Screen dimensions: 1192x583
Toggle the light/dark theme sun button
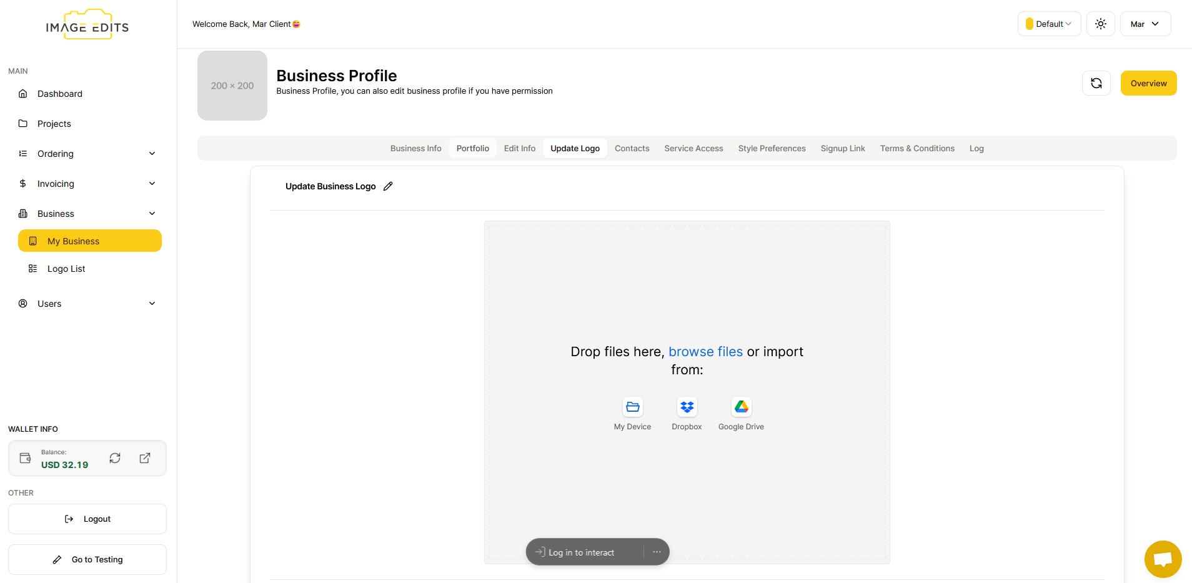click(1100, 24)
